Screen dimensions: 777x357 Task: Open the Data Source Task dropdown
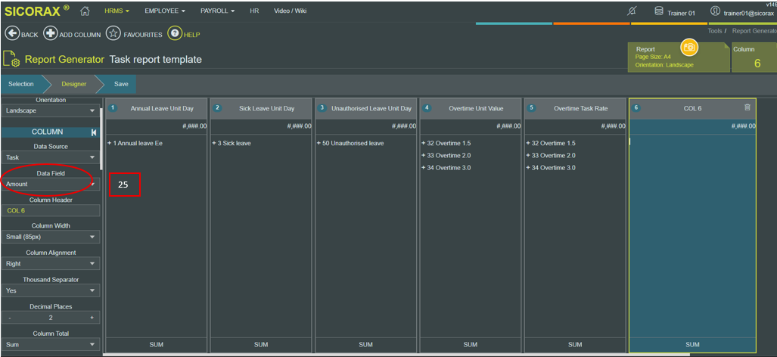click(x=51, y=157)
